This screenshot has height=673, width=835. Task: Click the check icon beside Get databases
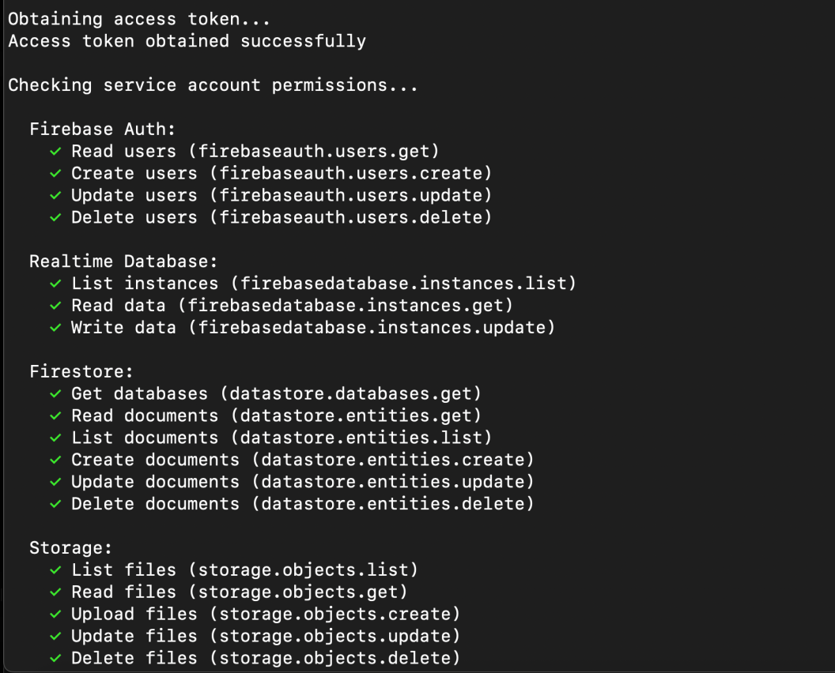pos(55,393)
